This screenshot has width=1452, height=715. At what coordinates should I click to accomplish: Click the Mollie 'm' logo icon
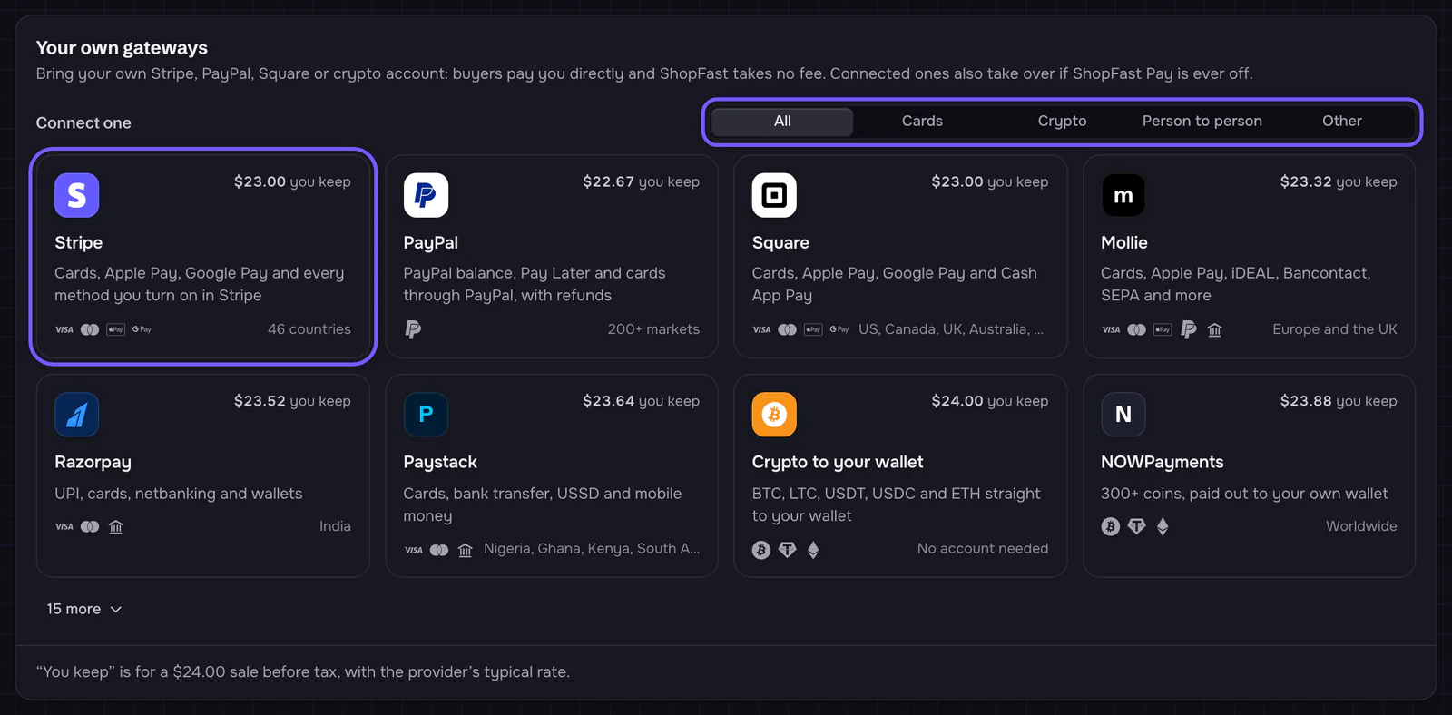1123,195
